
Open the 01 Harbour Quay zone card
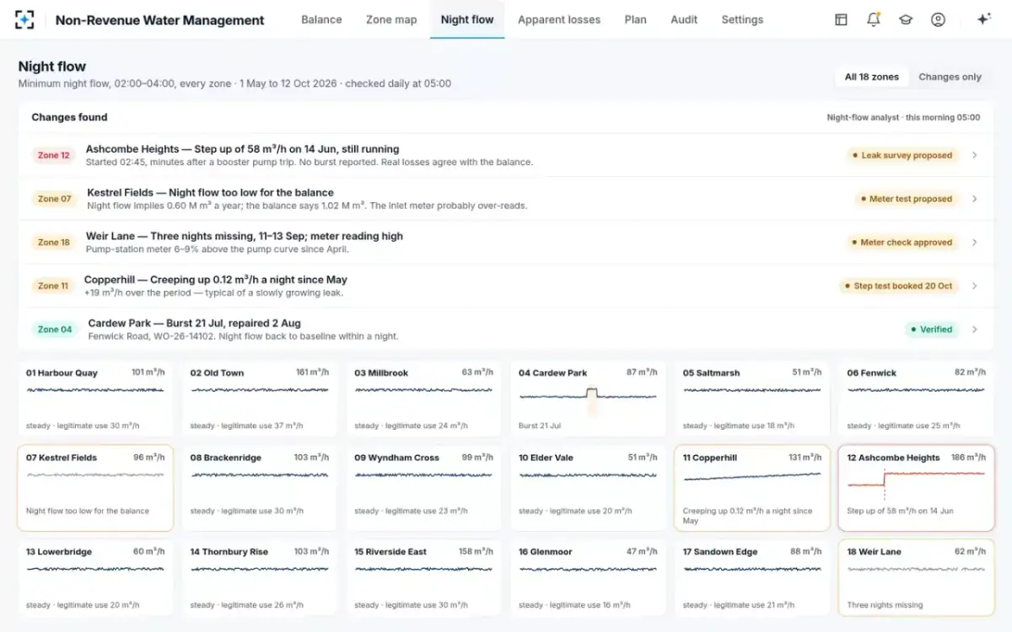(94, 399)
